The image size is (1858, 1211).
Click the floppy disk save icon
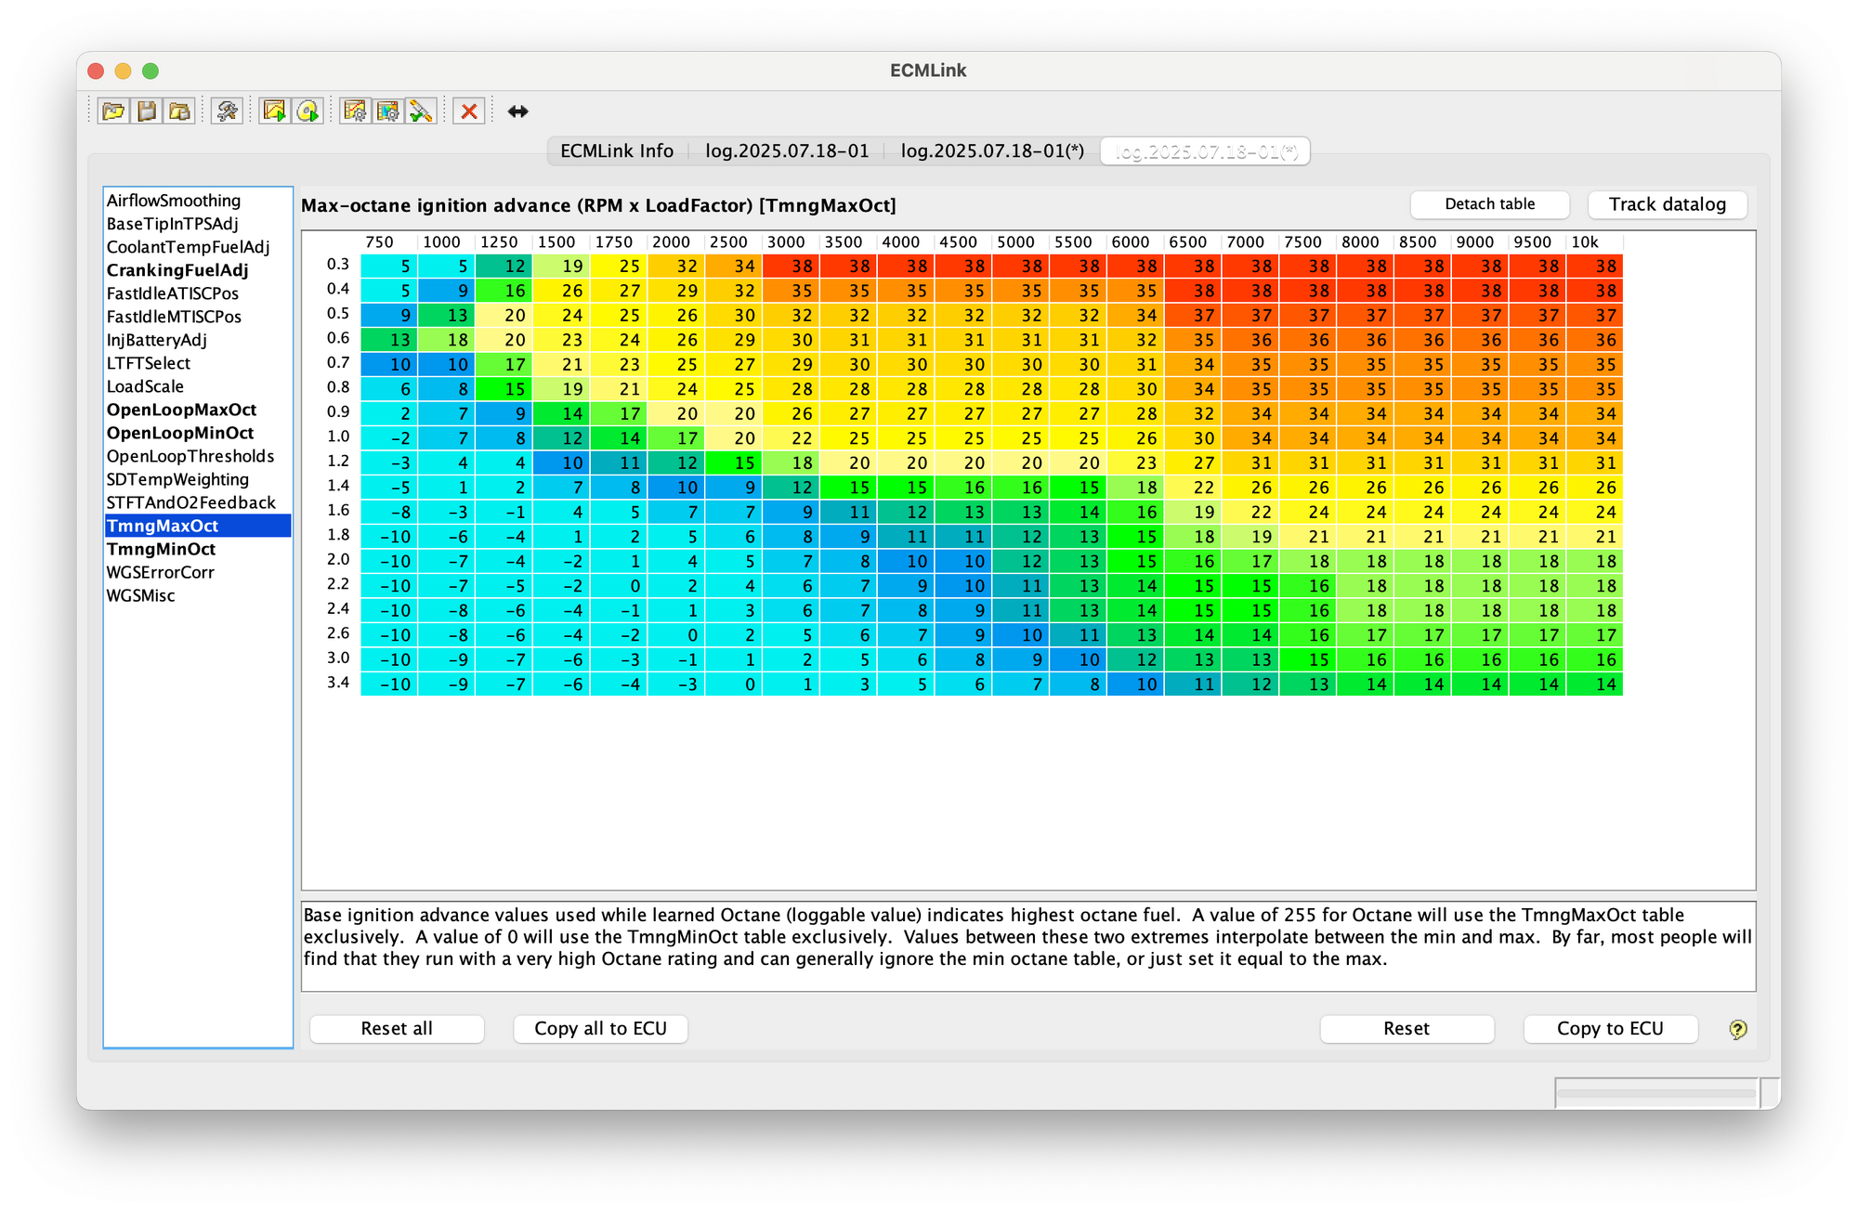(x=147, y=111)
